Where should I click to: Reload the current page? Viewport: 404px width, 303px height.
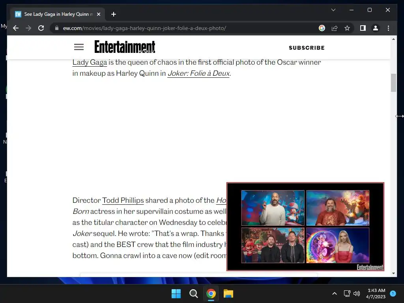[41, 28]
